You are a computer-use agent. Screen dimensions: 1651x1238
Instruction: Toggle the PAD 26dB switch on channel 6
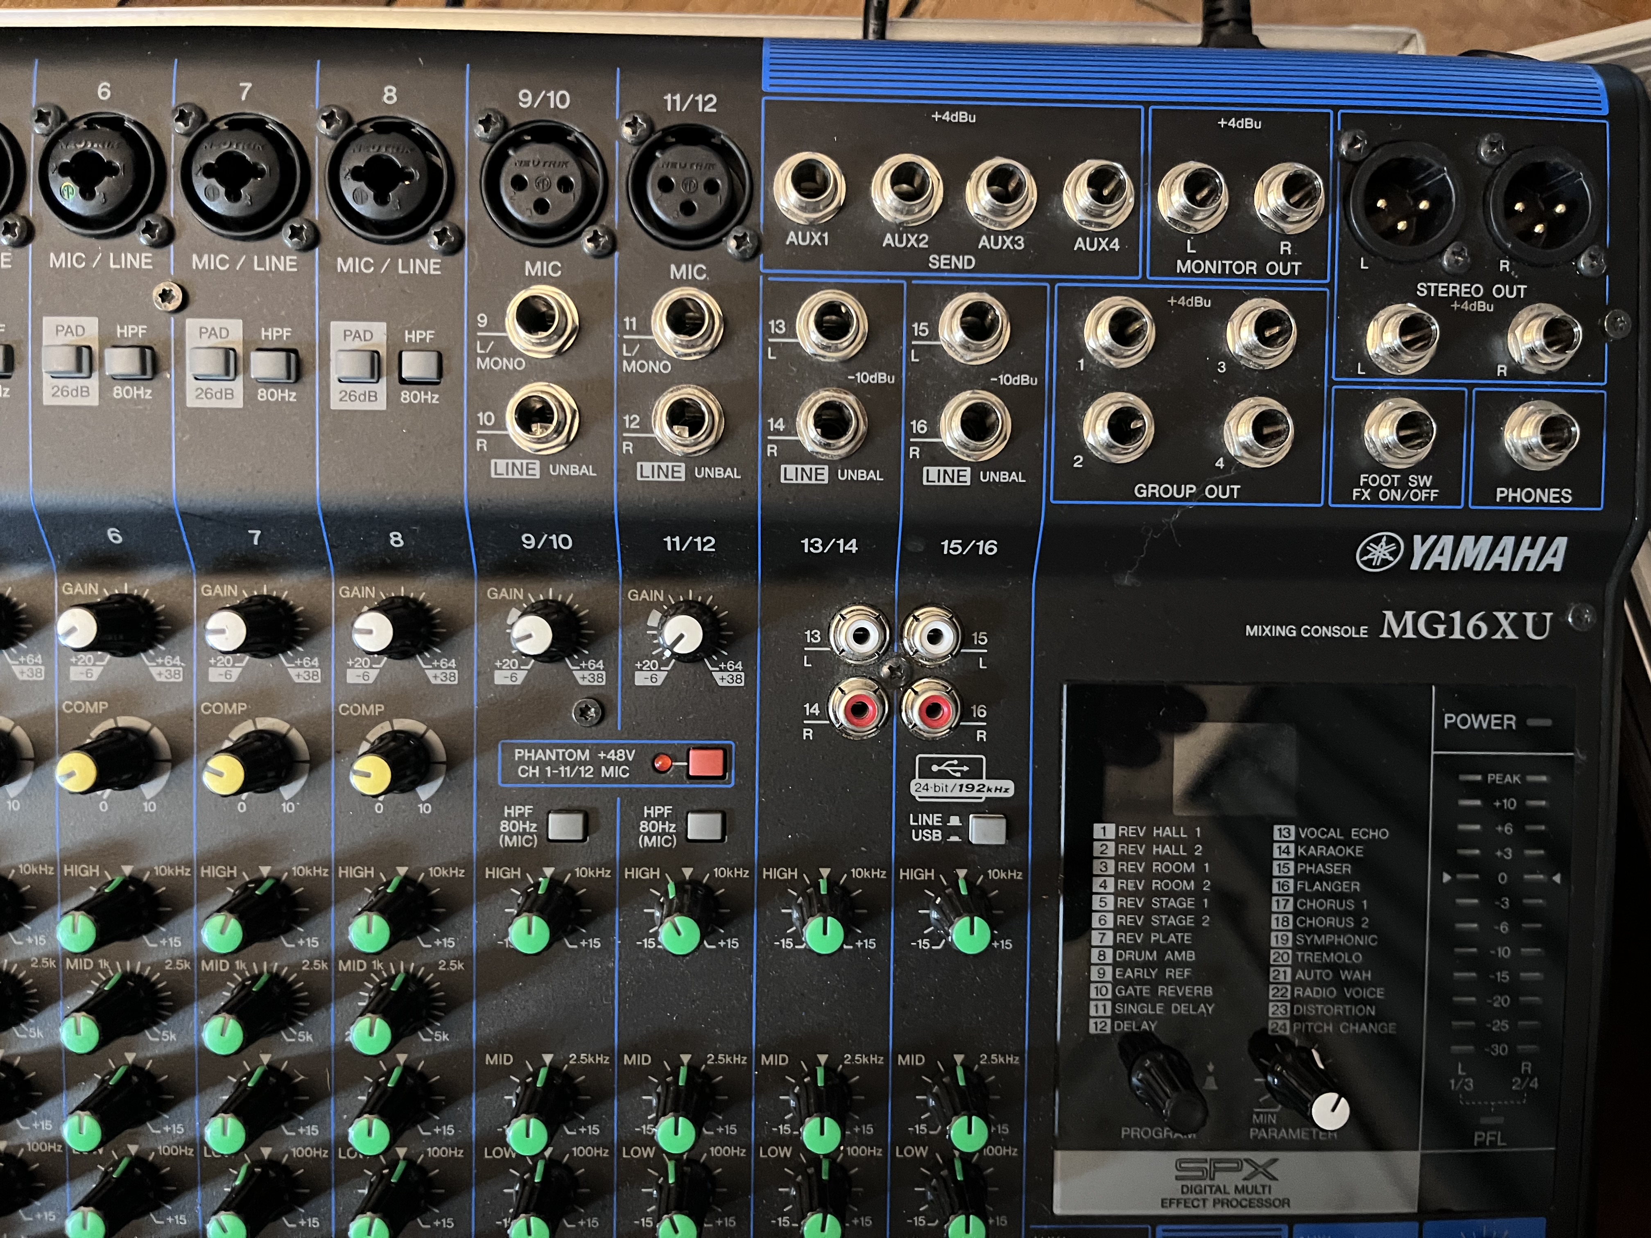pyautogui.click(x=67, y=361)
